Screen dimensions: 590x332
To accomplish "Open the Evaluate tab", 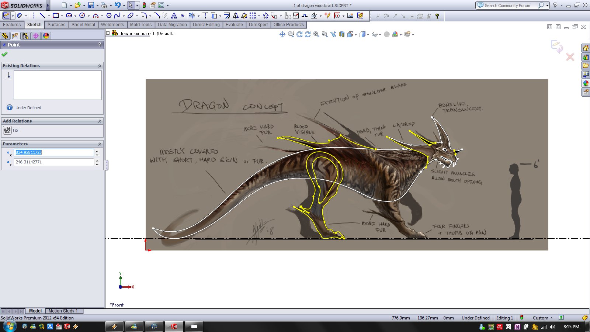I will (234, 25).
